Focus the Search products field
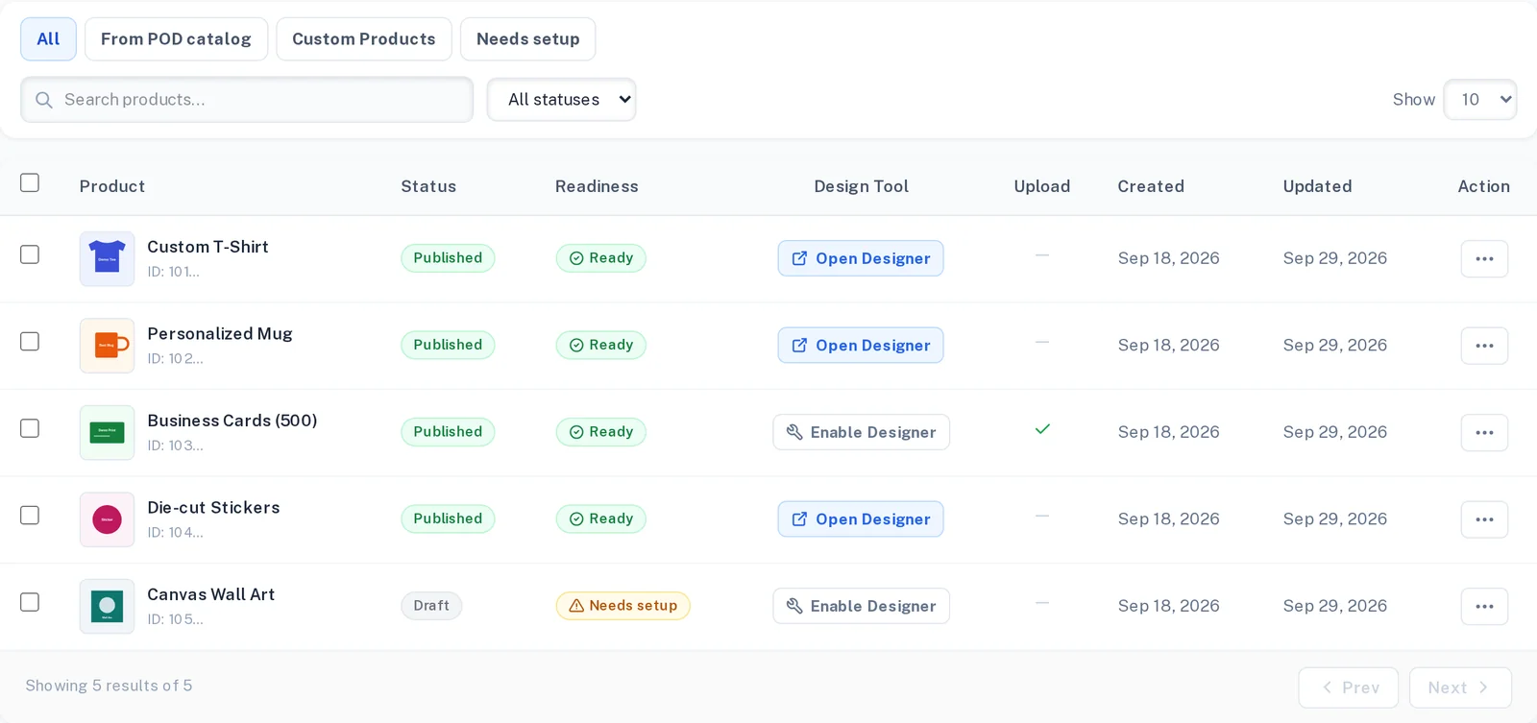 pyautogui.click(x=247, y=100)
